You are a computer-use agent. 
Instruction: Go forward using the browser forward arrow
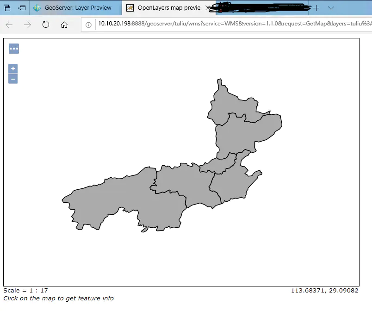point(27,25)
